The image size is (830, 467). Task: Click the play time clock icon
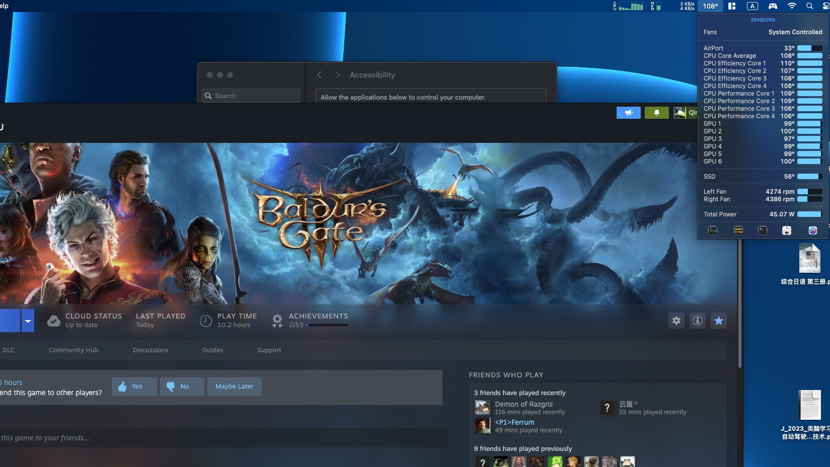[x=205, y=321]
